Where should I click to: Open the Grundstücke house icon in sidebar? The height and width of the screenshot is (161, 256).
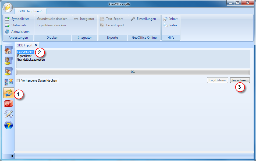point(8,50)
